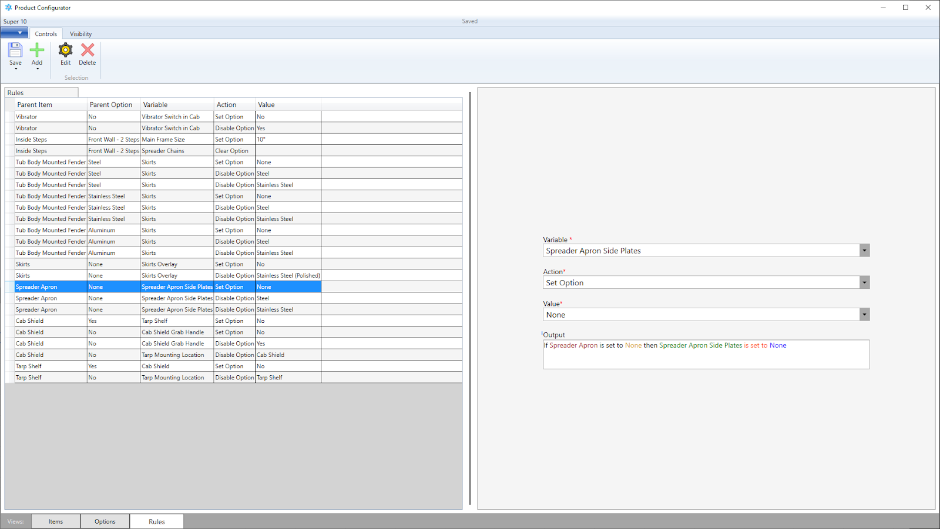Click the red Delete X icon

click(88, 51)
